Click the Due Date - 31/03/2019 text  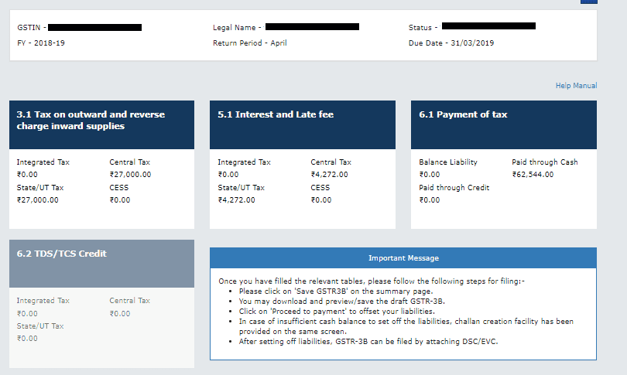point(451,43)
